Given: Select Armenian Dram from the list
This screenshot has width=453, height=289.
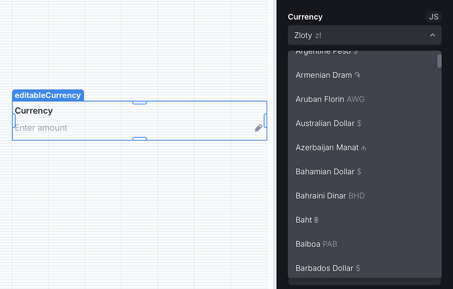Looking at the screenshot, I should (x=364, y=75).
